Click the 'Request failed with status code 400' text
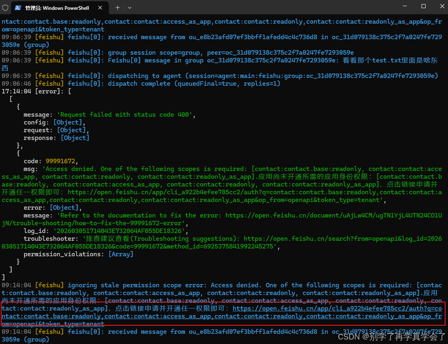This screenshot has width=448, height=344. coord(124,115)
